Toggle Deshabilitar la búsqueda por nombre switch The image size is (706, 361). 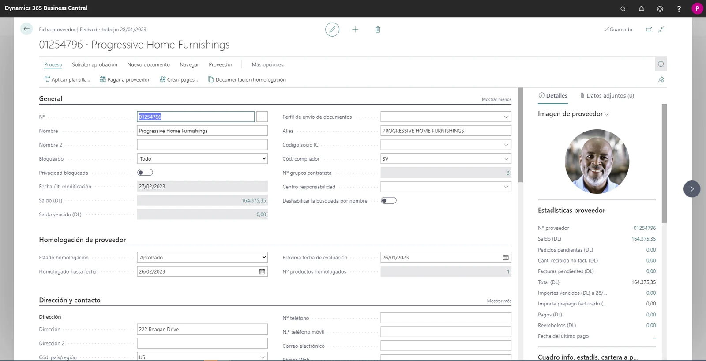tap(389, 200)
